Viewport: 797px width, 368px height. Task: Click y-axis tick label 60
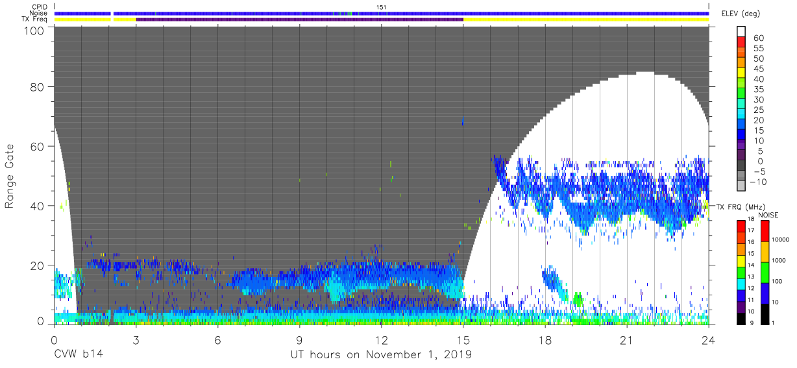tap(38, 147)
